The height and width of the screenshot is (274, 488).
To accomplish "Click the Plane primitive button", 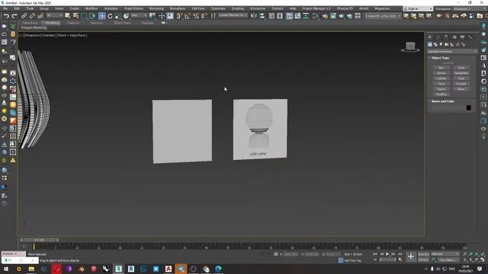I will (x=461, y=89).
